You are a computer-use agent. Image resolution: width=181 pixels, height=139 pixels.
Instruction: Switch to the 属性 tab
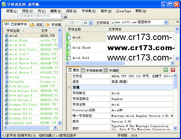point(74,70)
